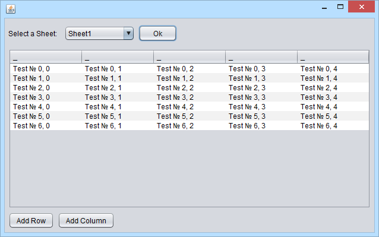Select cell Test № 1, 2
379x237 pixels.
[190, 78]
